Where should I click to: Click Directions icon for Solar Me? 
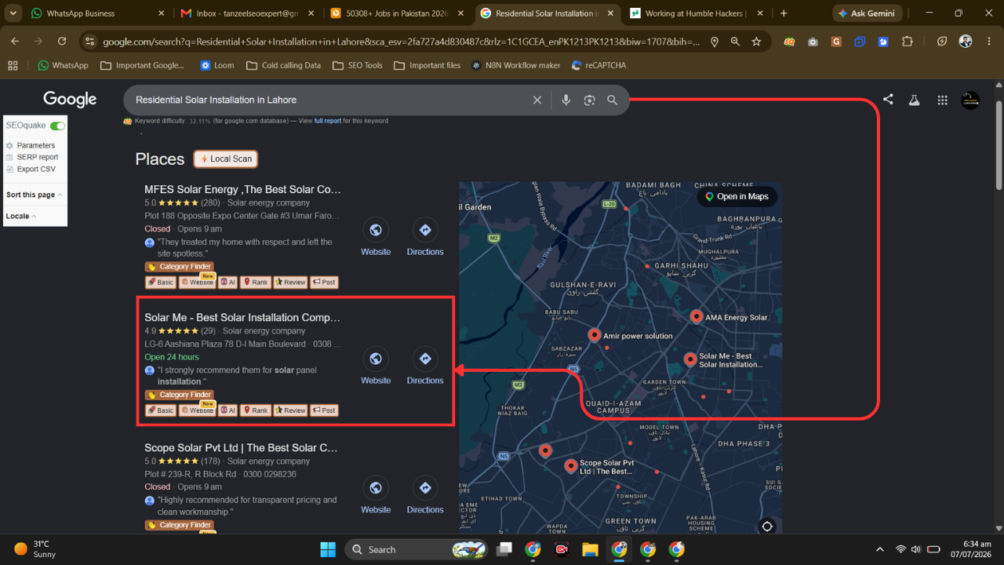425,359
